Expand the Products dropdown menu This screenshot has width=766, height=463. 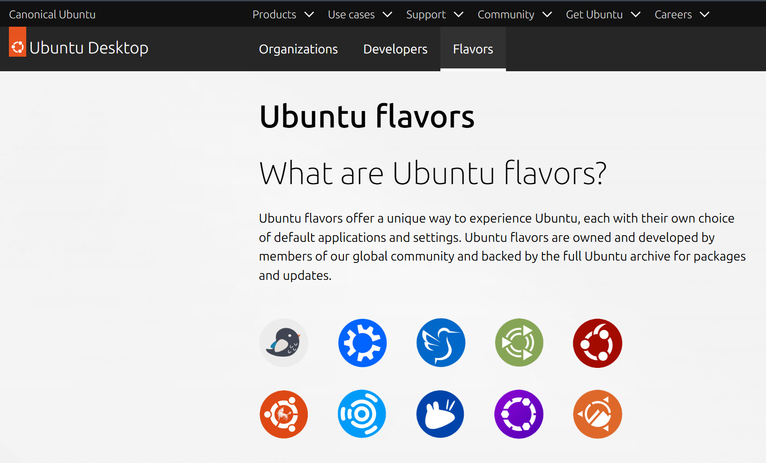pos(283,15)
